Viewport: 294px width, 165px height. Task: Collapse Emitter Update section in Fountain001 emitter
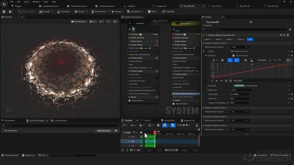coord(173,45)
